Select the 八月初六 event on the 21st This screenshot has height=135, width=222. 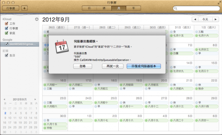181,89
